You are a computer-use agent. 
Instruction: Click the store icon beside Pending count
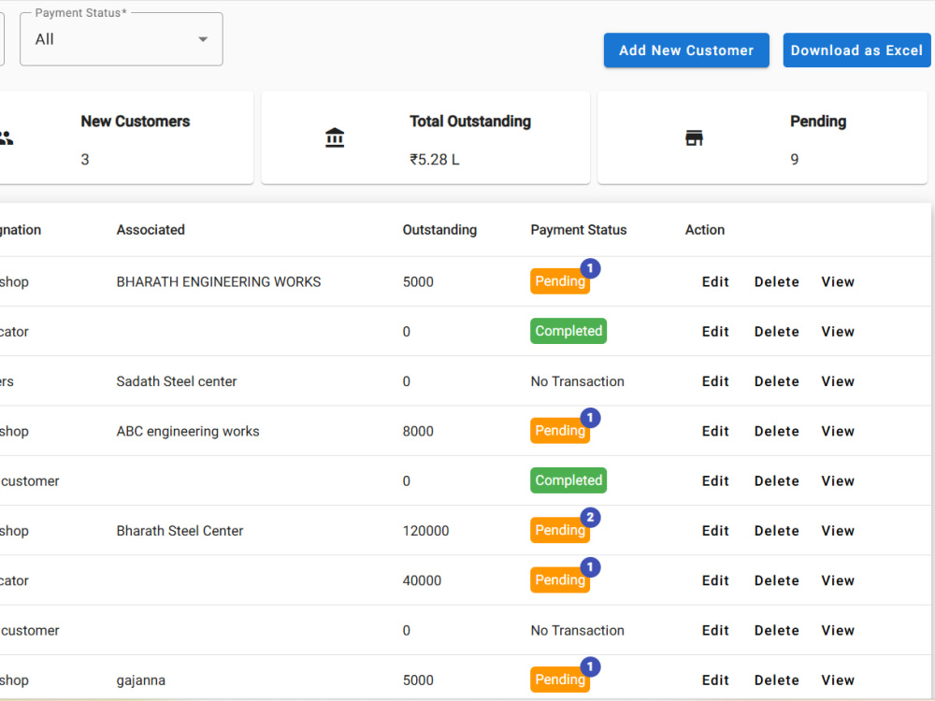click(x=694, y=136)
